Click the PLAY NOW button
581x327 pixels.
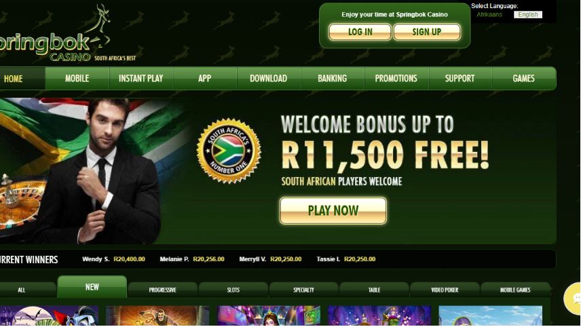coord(333,210)
